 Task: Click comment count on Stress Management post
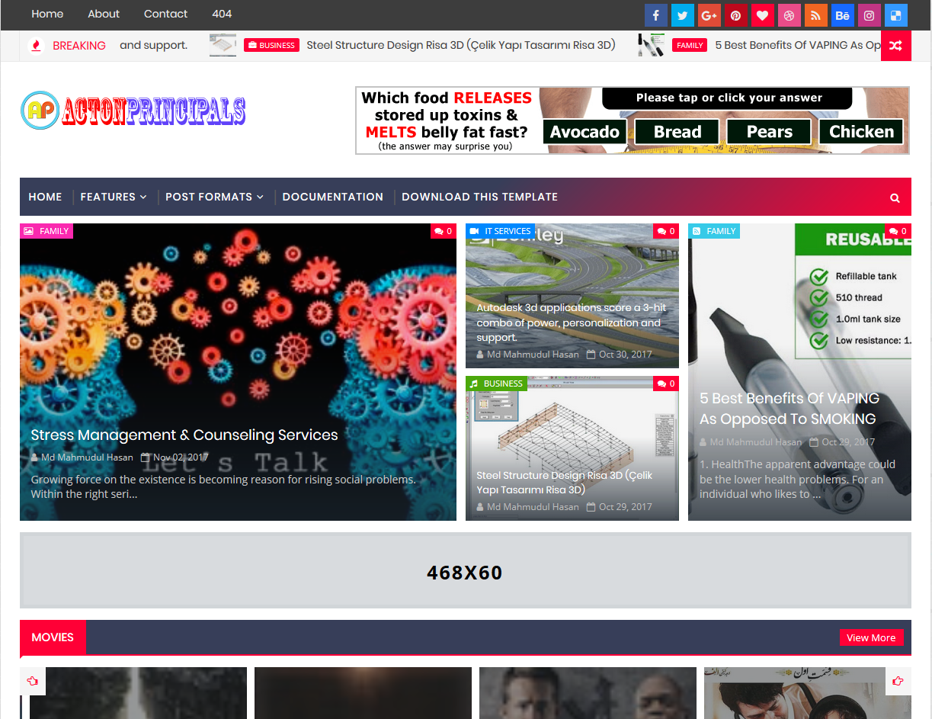[x=444, y=231]
